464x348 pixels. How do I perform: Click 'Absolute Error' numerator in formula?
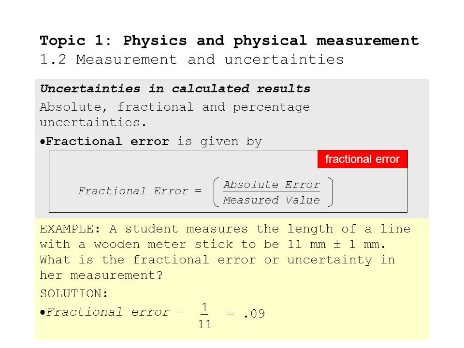pyautogui.click(x=271, y=185)
